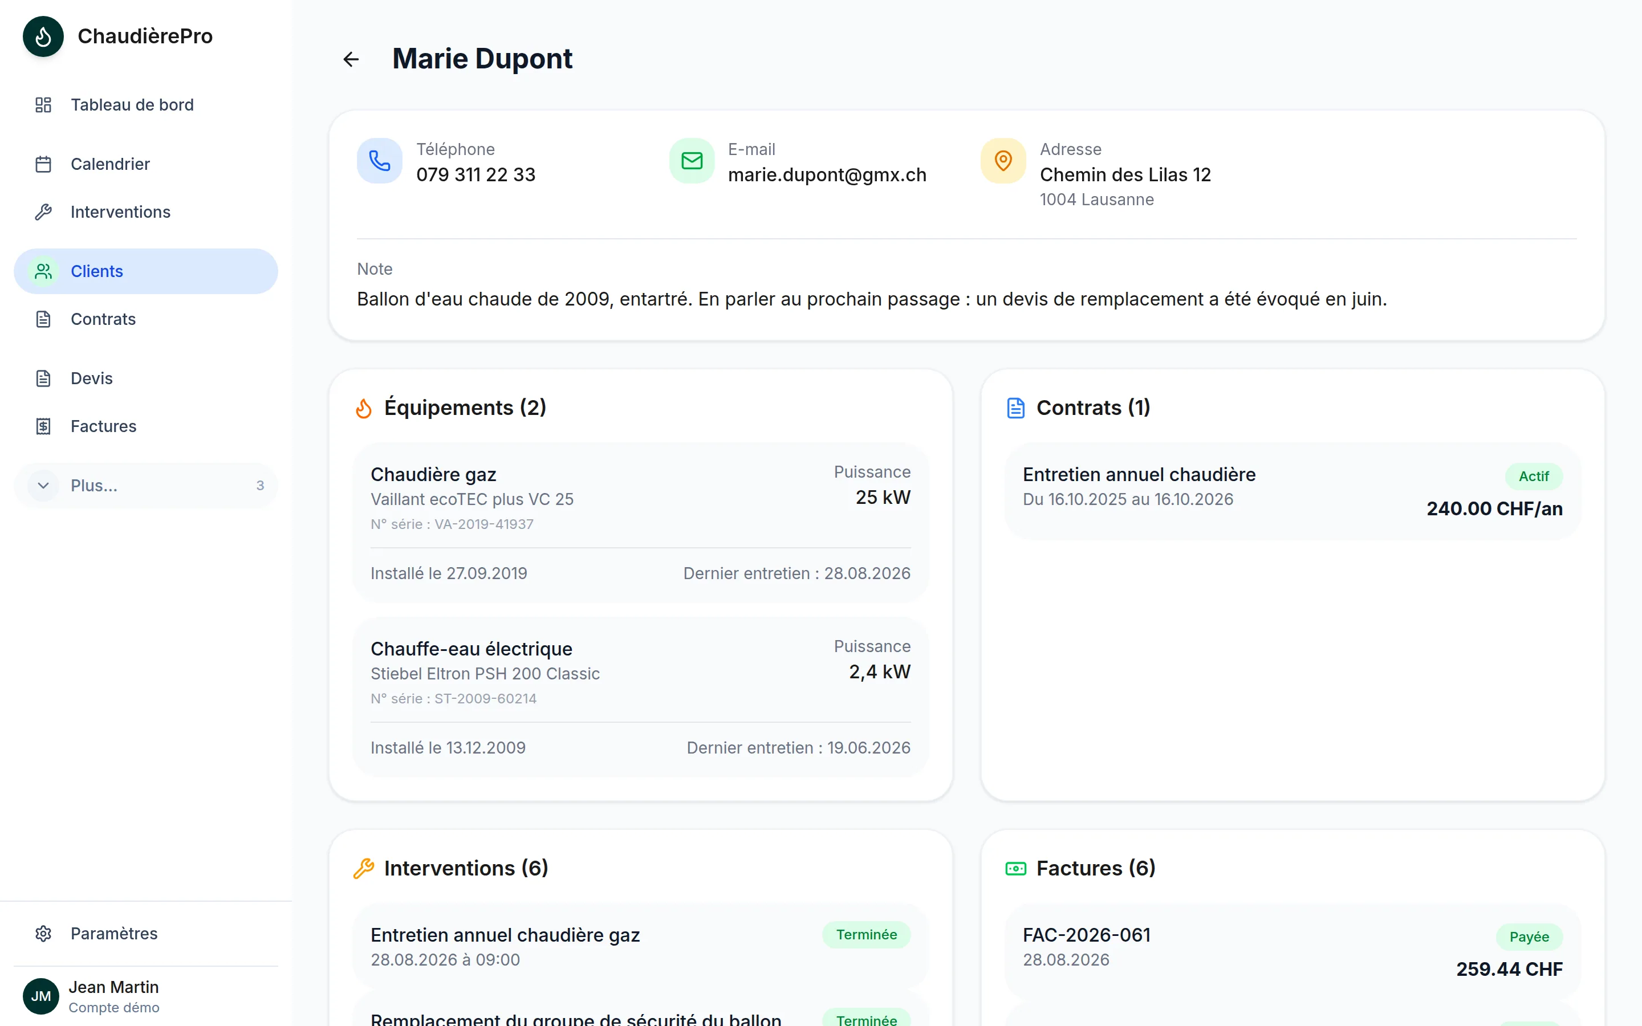
Task: Open the Factures sidebar page
Action: pos(146,426)
